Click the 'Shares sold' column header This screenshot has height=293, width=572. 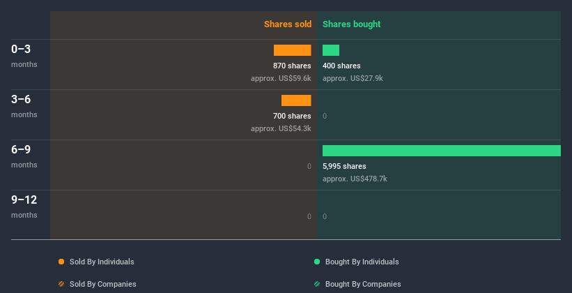[288, 24]
